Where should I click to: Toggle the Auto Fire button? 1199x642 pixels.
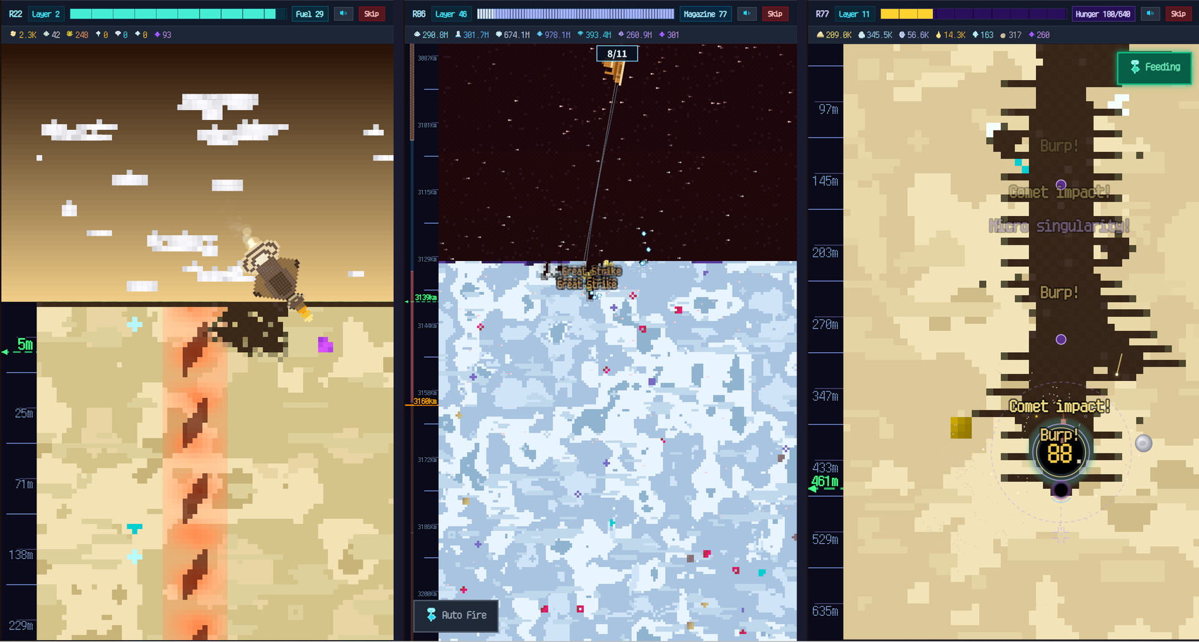point(456,615)
